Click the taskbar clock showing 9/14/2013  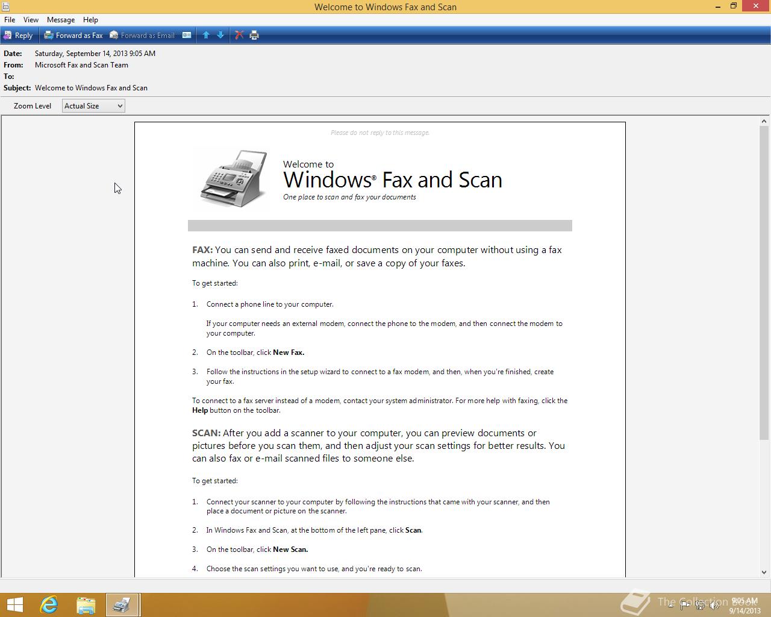744,606
